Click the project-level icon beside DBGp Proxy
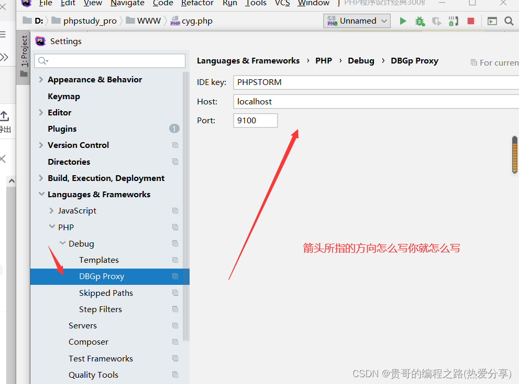This screenshot has width=519, height=384. point(175,276)
